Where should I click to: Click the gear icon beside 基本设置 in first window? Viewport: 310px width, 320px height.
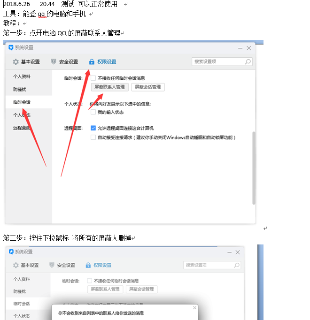tap(15, 61)
